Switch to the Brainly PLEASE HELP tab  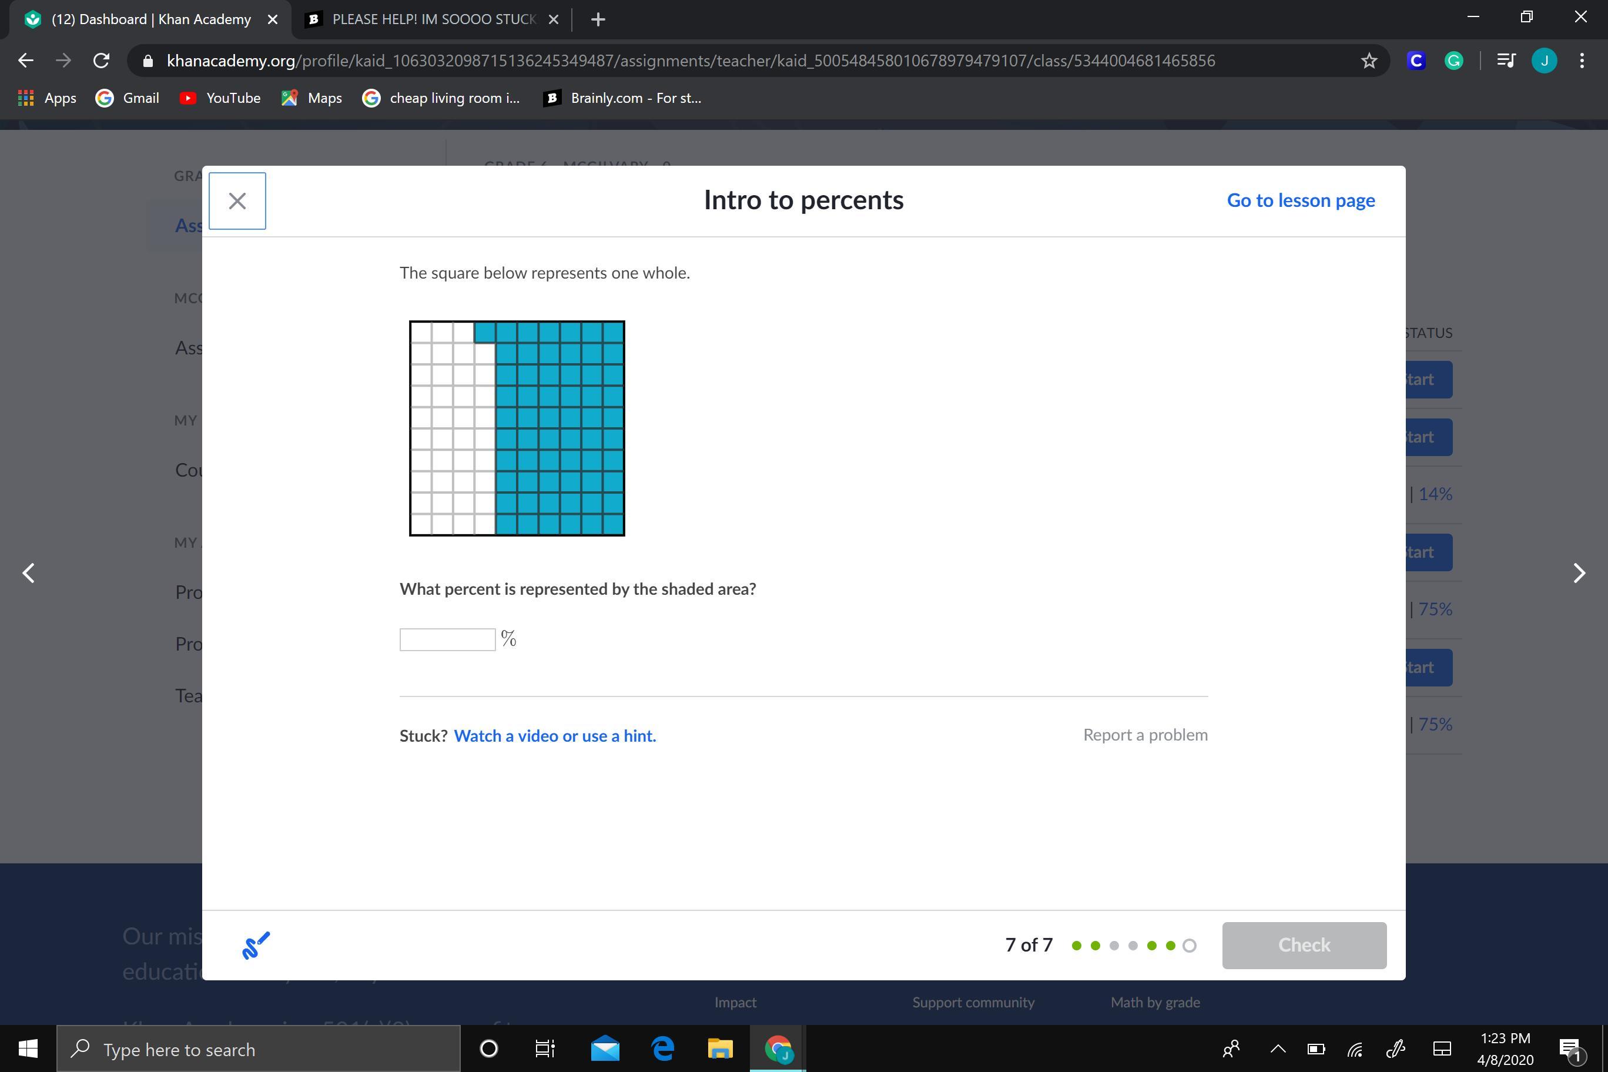(432, 19)
